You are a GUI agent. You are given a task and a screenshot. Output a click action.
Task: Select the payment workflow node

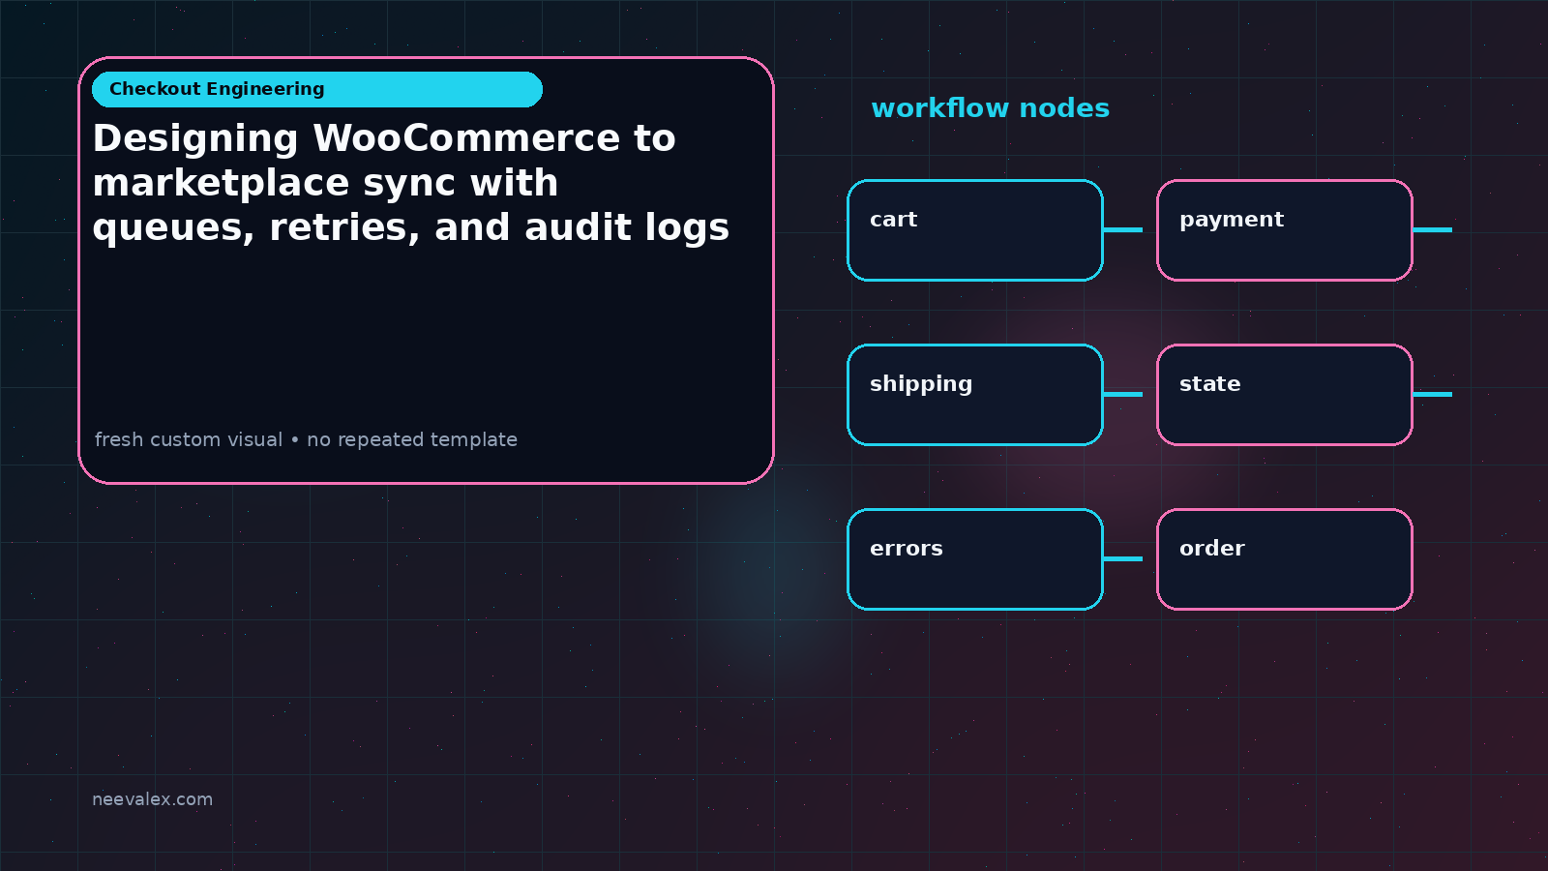click(x=1285, y=230)
